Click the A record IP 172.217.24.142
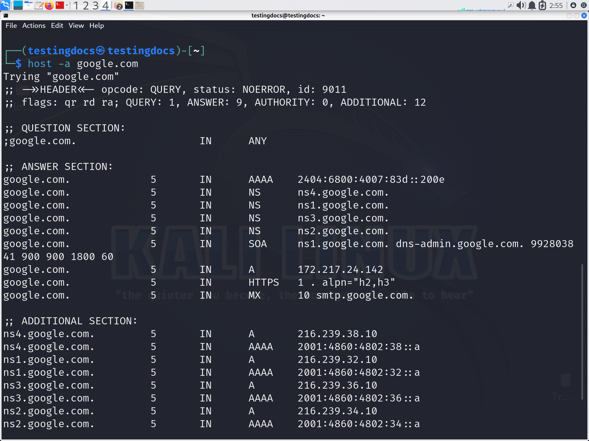Screen dimensions: 589x441 click(x=340, y=269)
